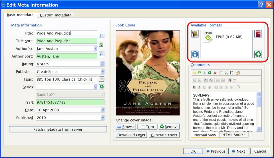Select the Basic metadata tab
This screenshot has height=158, width=274.
click(20, 15)
